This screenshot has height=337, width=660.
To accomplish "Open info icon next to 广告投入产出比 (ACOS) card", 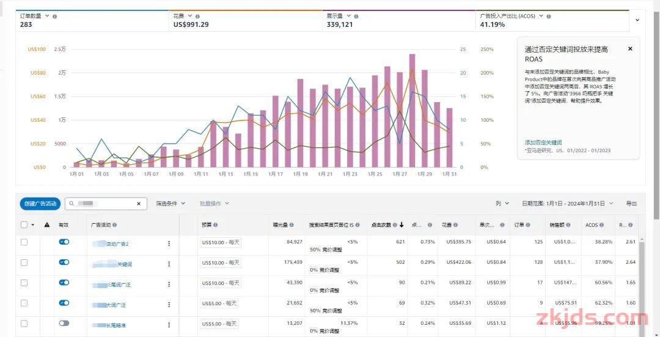I will click(x=549, y=17).
